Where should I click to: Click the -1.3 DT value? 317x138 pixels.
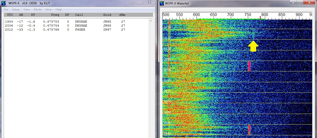coord(31,30)
